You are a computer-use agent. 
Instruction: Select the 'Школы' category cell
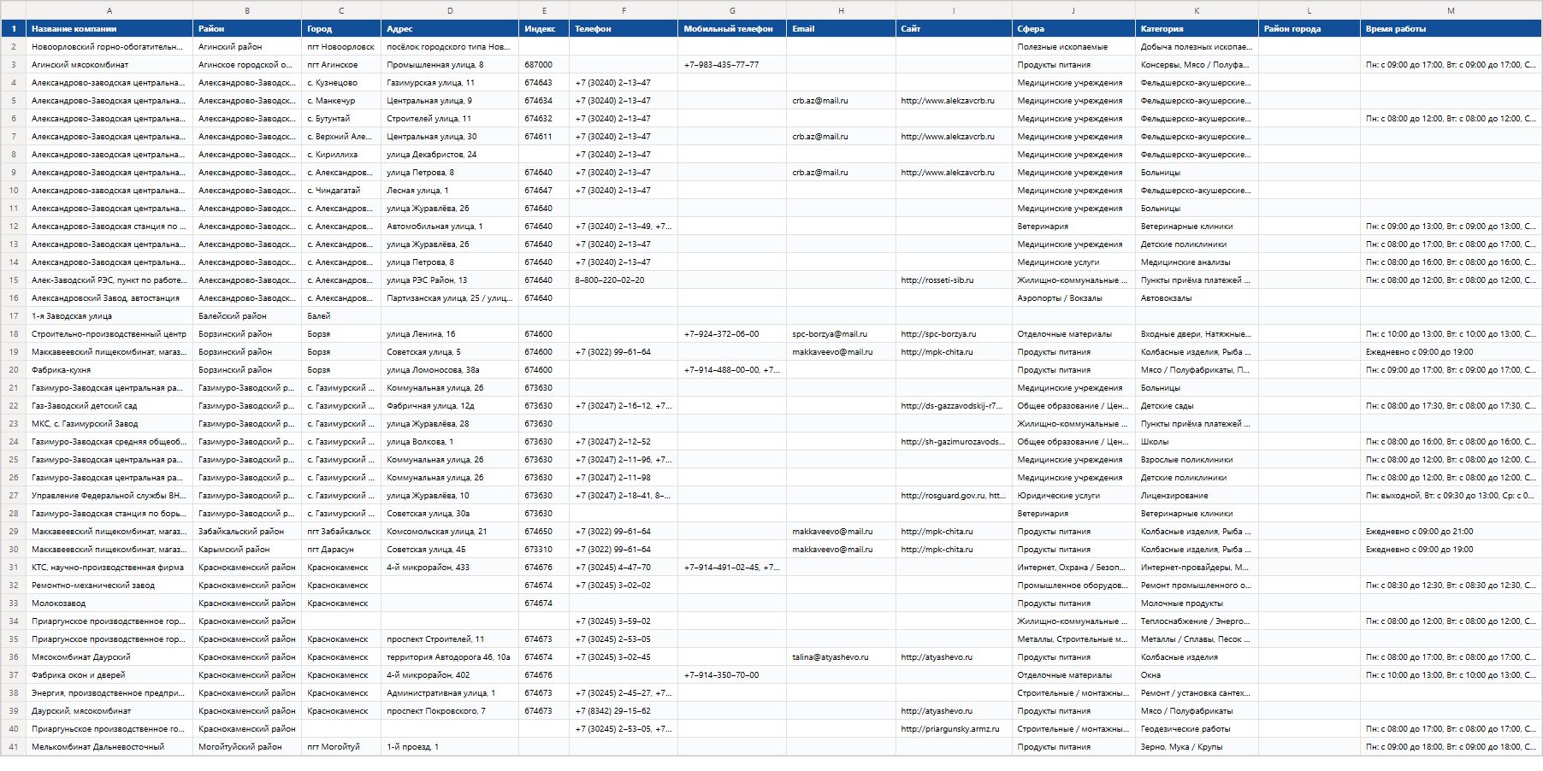pos(1197,442)
